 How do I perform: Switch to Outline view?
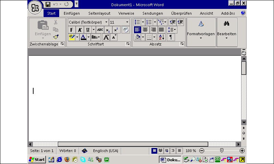click(x=173, y=151)
